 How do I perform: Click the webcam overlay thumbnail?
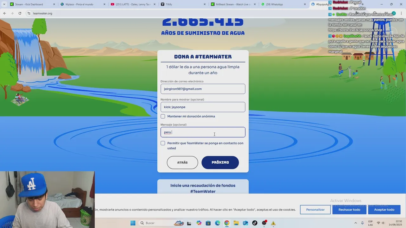tap(47, 199)
